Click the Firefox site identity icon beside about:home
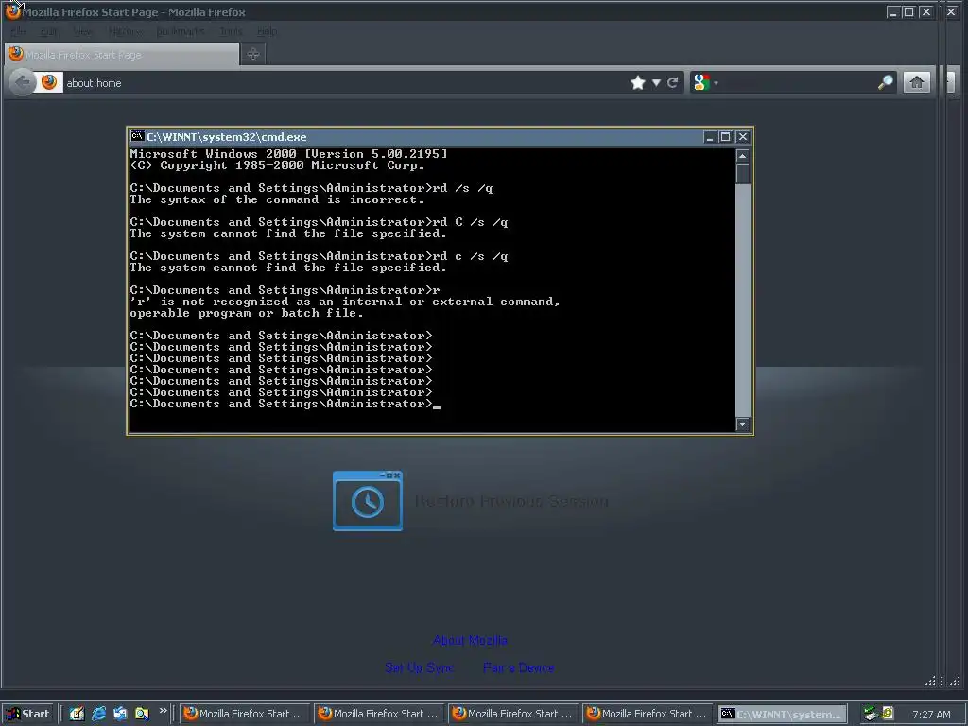The height and width of the screenshot is (726, 968). point(49,82)
